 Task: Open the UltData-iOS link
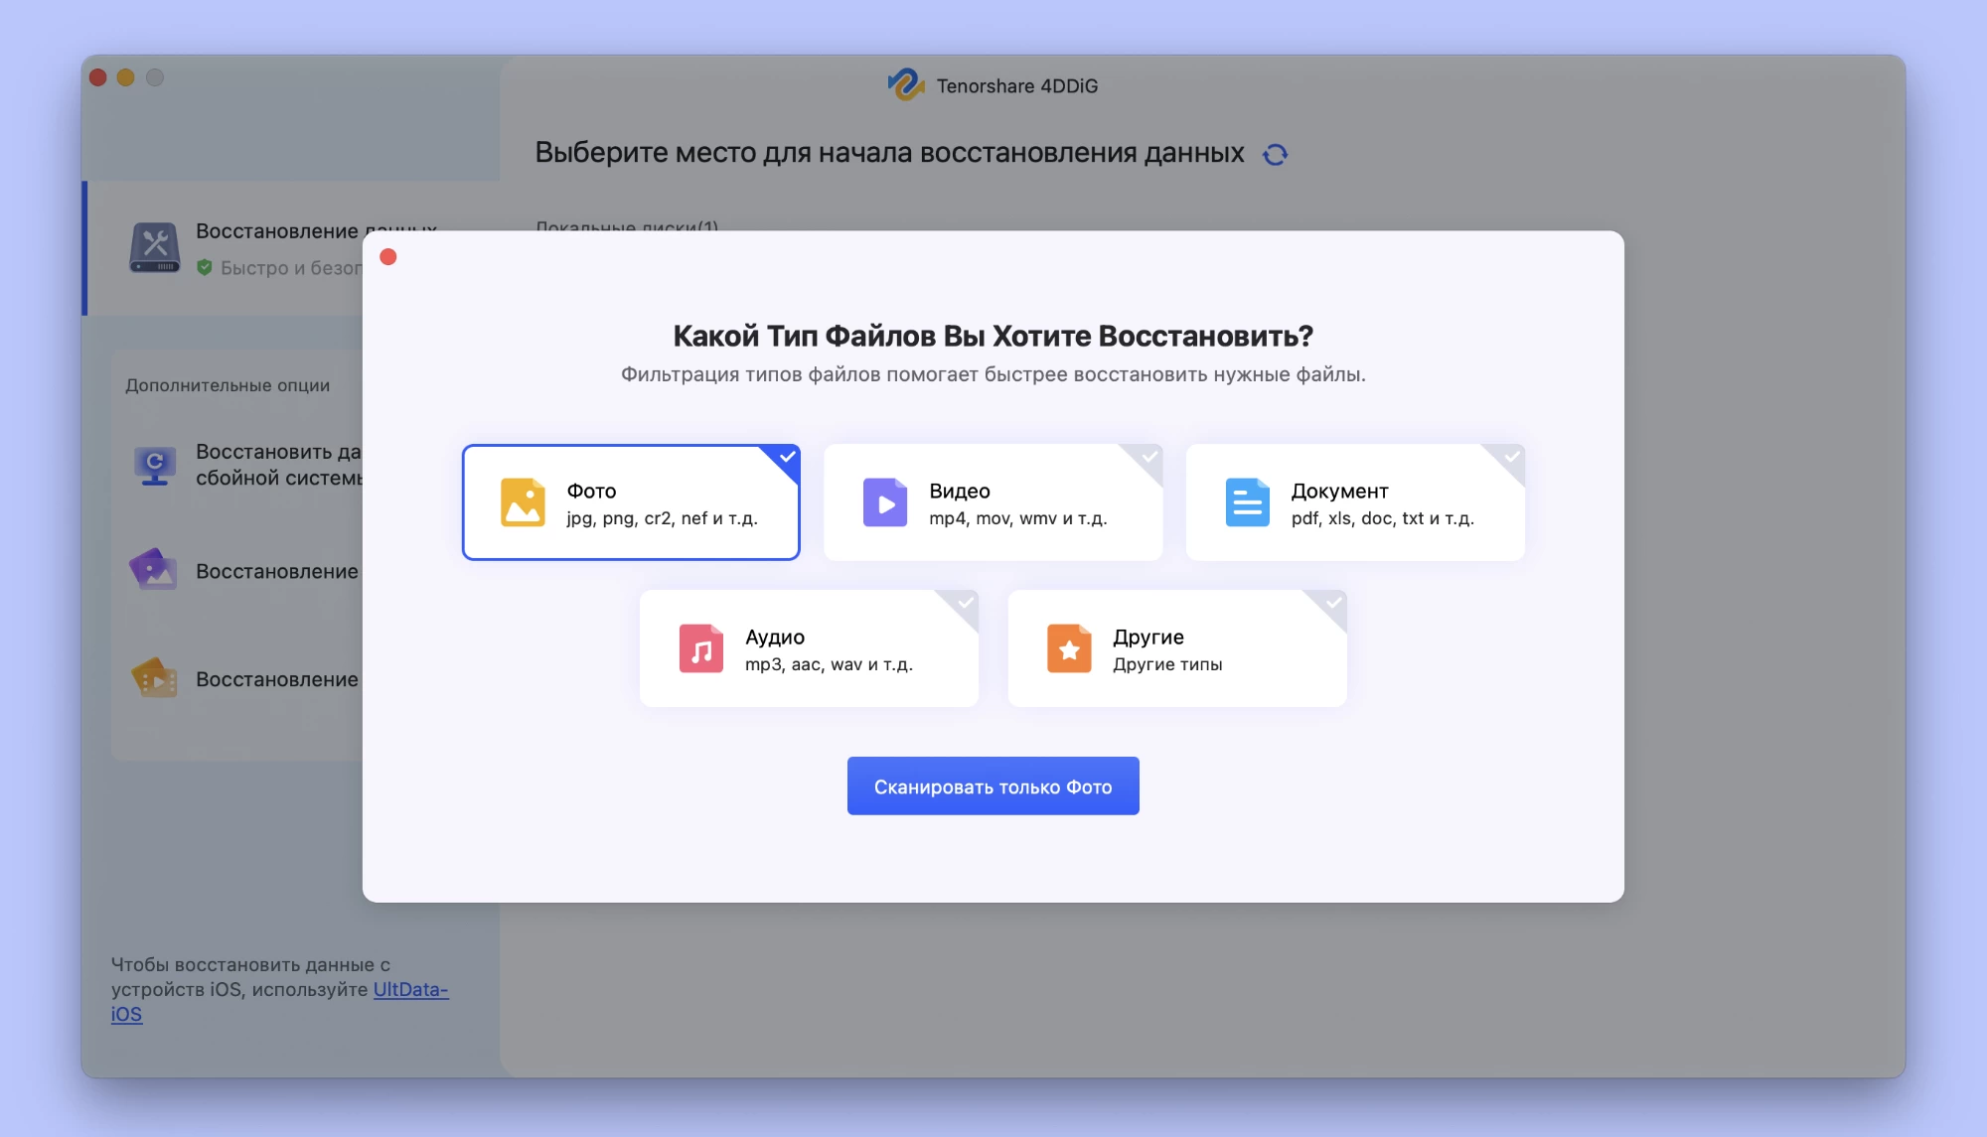point(410,990)
